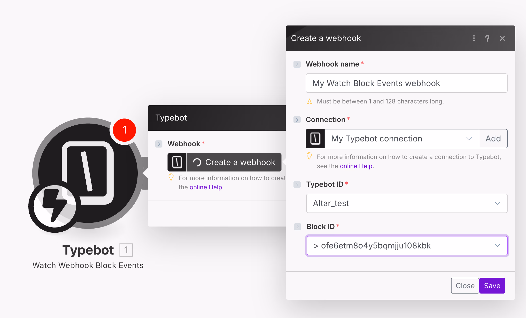Open the Block ID dropdown
Viewport: 526px width, 318px height.
(x=497, y=245)
